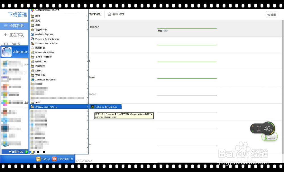Click the GeForce Experience green icon
The width and height of the screenshot is (284, 172).
click(93, 107)
